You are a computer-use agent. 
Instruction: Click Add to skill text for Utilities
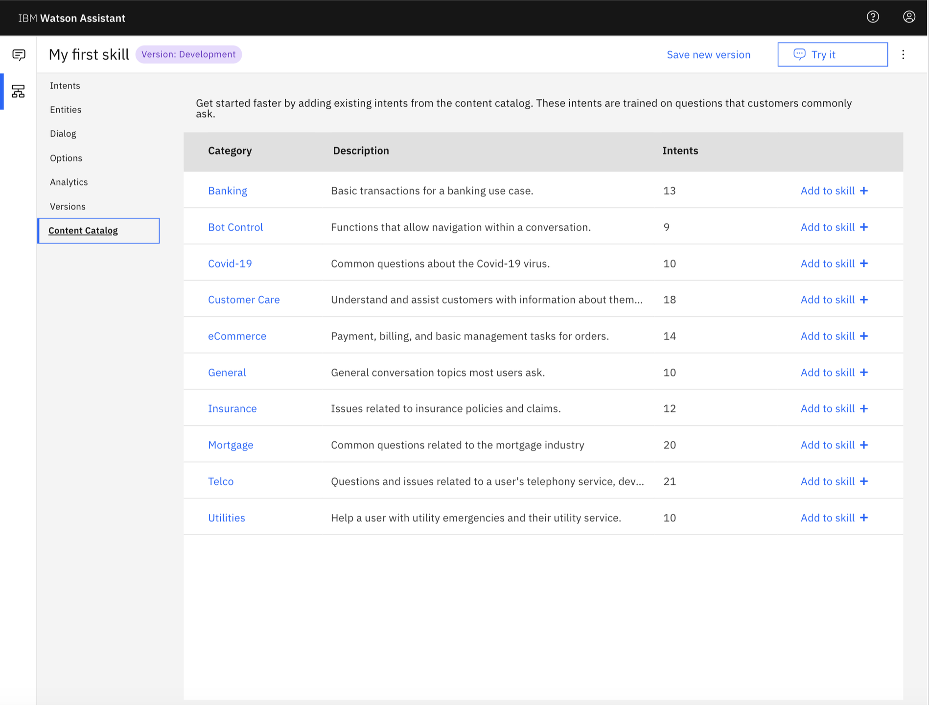pos(828,518)
